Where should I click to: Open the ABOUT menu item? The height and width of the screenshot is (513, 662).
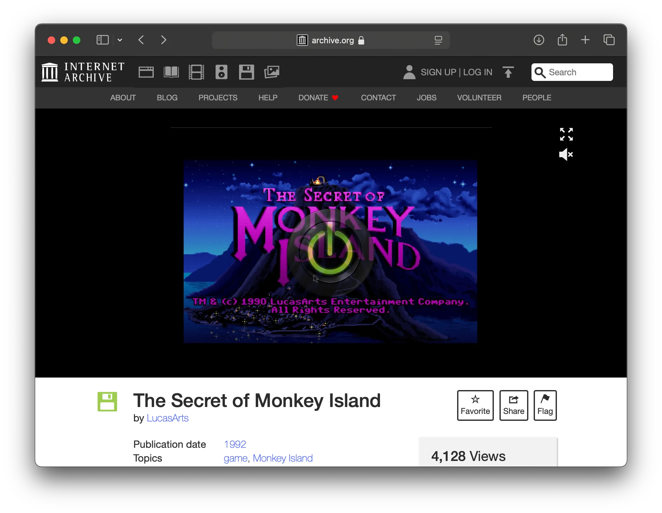(x=123, y=98)
